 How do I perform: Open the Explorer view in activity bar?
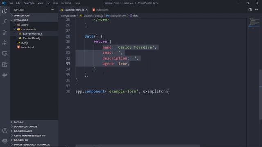pyautogui.click(x=5, y=11)
